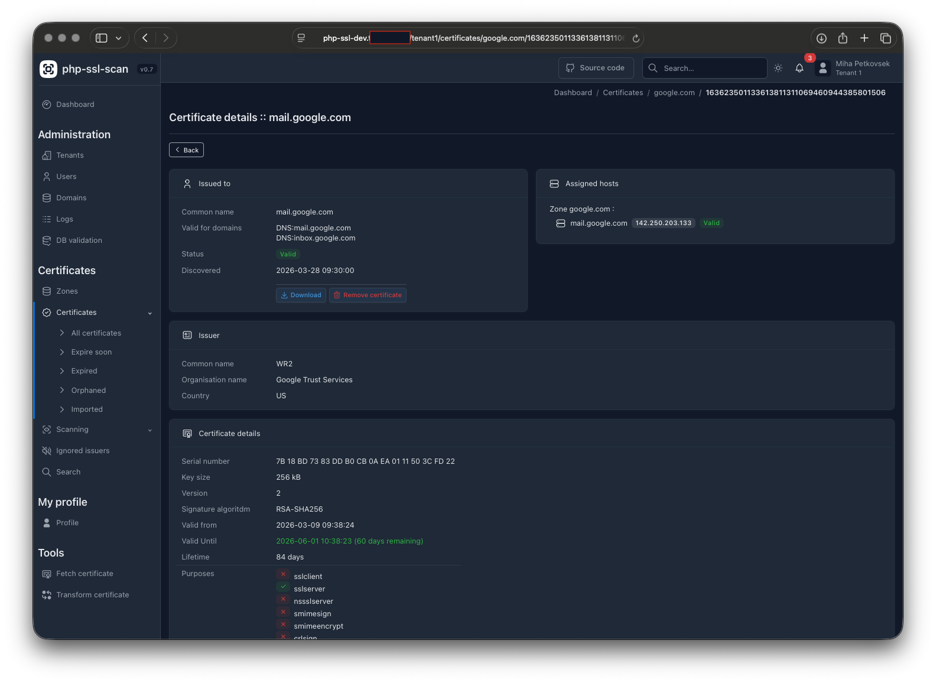Click google.com breadcrumb link
Viewport: 936px width, 683px height.
coord(674,93)
